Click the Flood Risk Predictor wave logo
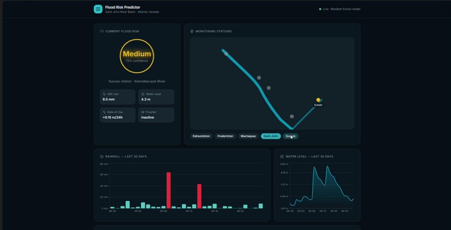Screen dimensions: 451x230 98,9
